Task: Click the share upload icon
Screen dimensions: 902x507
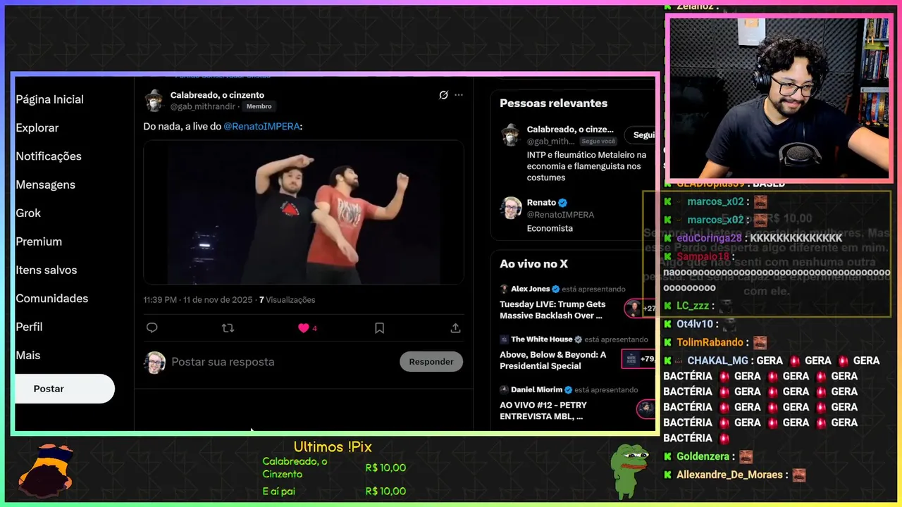Action: click(x=455, y=328)
